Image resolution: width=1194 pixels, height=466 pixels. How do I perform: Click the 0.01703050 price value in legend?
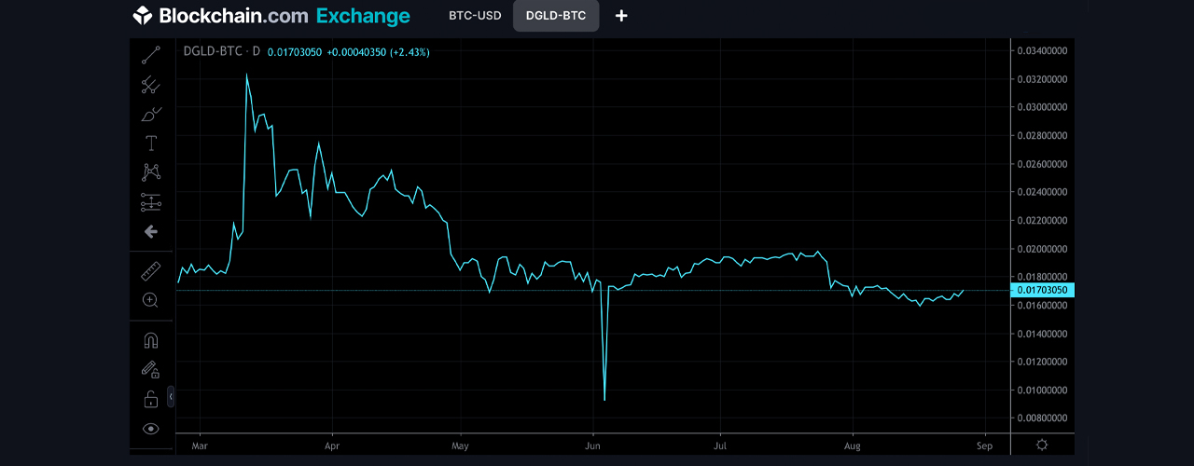click(295, 52)
